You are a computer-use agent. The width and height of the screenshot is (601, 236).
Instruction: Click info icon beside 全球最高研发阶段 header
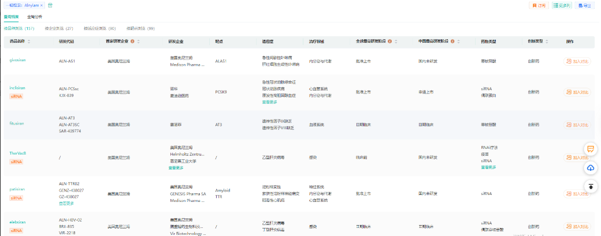390,42
